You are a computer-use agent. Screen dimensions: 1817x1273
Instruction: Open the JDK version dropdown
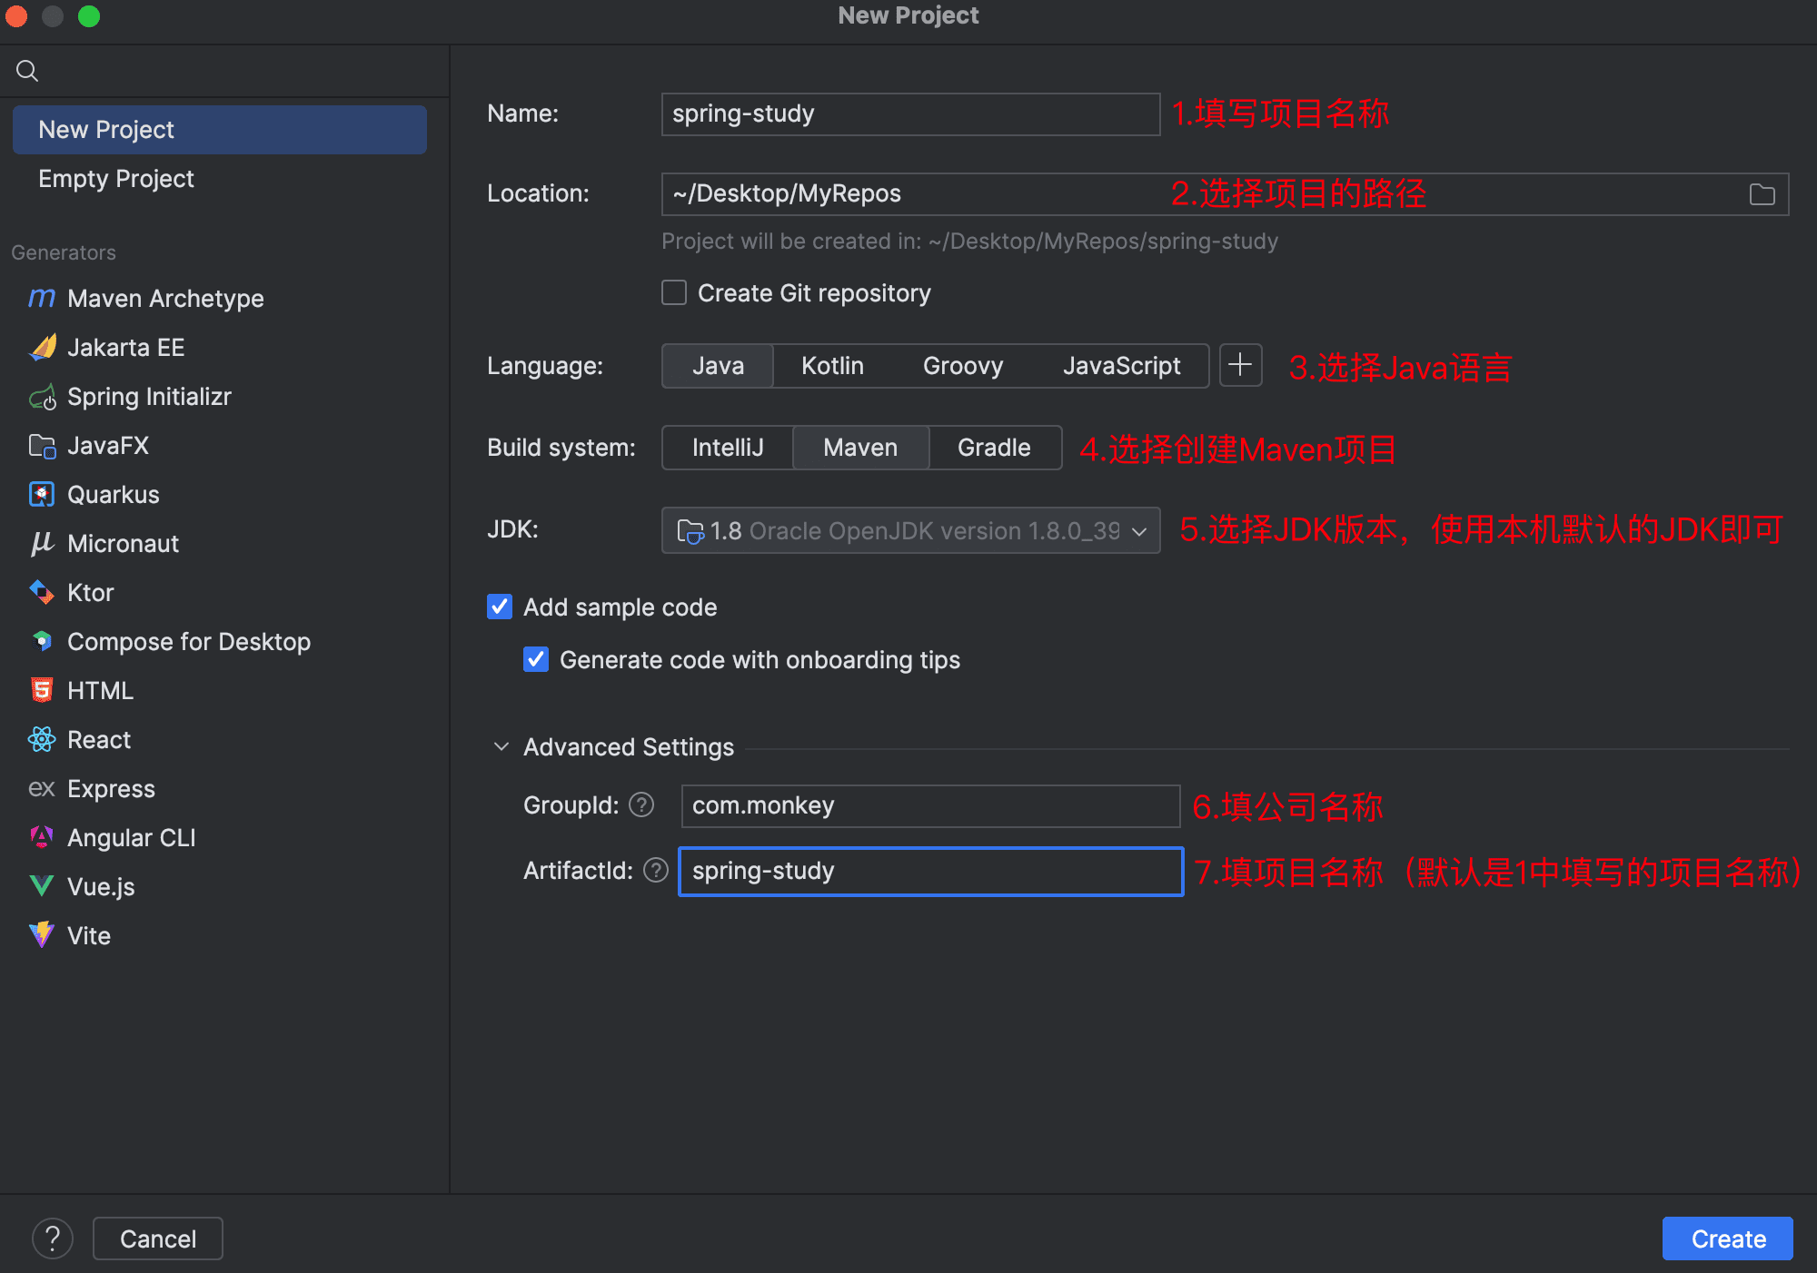click(910, 530)
